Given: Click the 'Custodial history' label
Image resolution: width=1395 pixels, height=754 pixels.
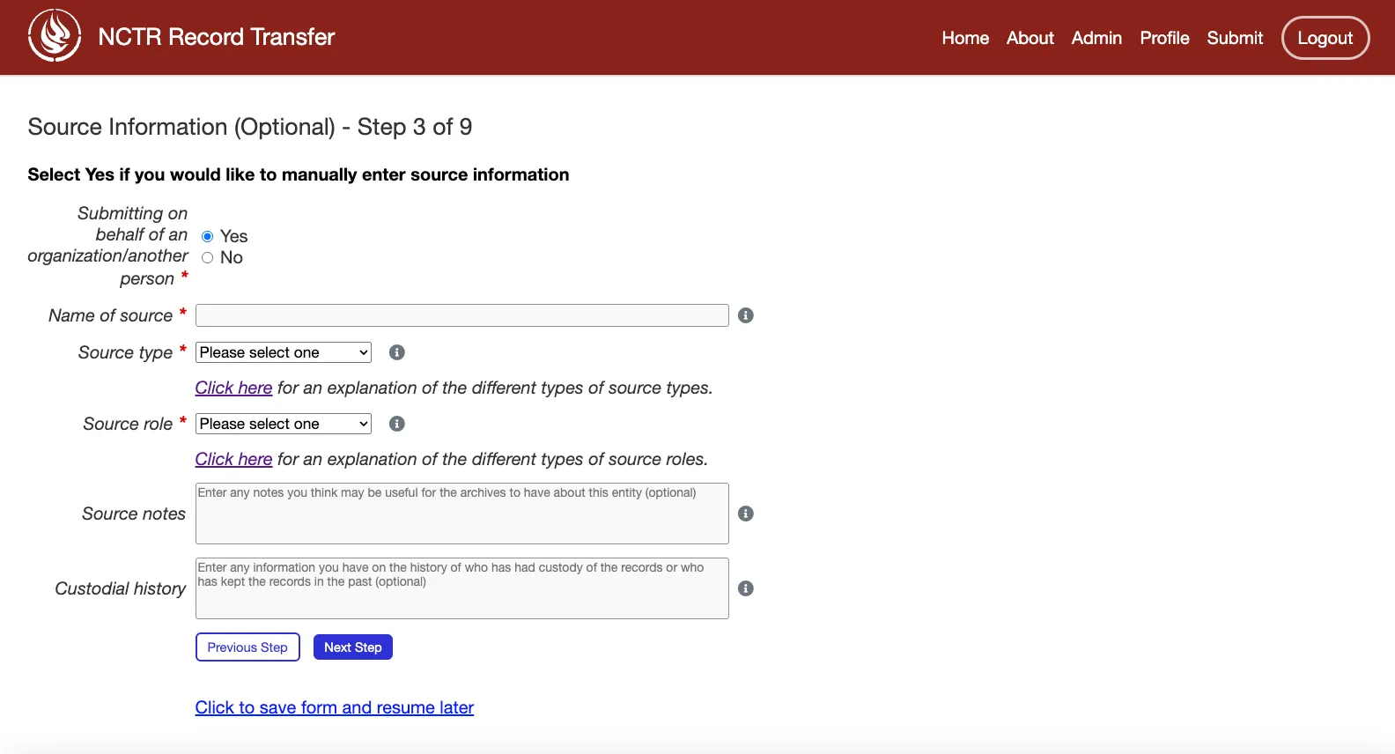Looking at the screenshot, I should tap(121, 588).
